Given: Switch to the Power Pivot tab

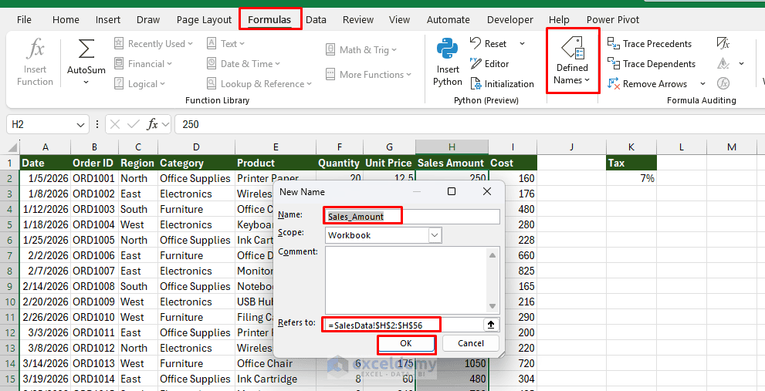Looking at the screenshot, I should click(x=613, y=20).
